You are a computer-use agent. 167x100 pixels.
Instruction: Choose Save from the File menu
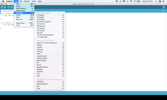point(24,17)
